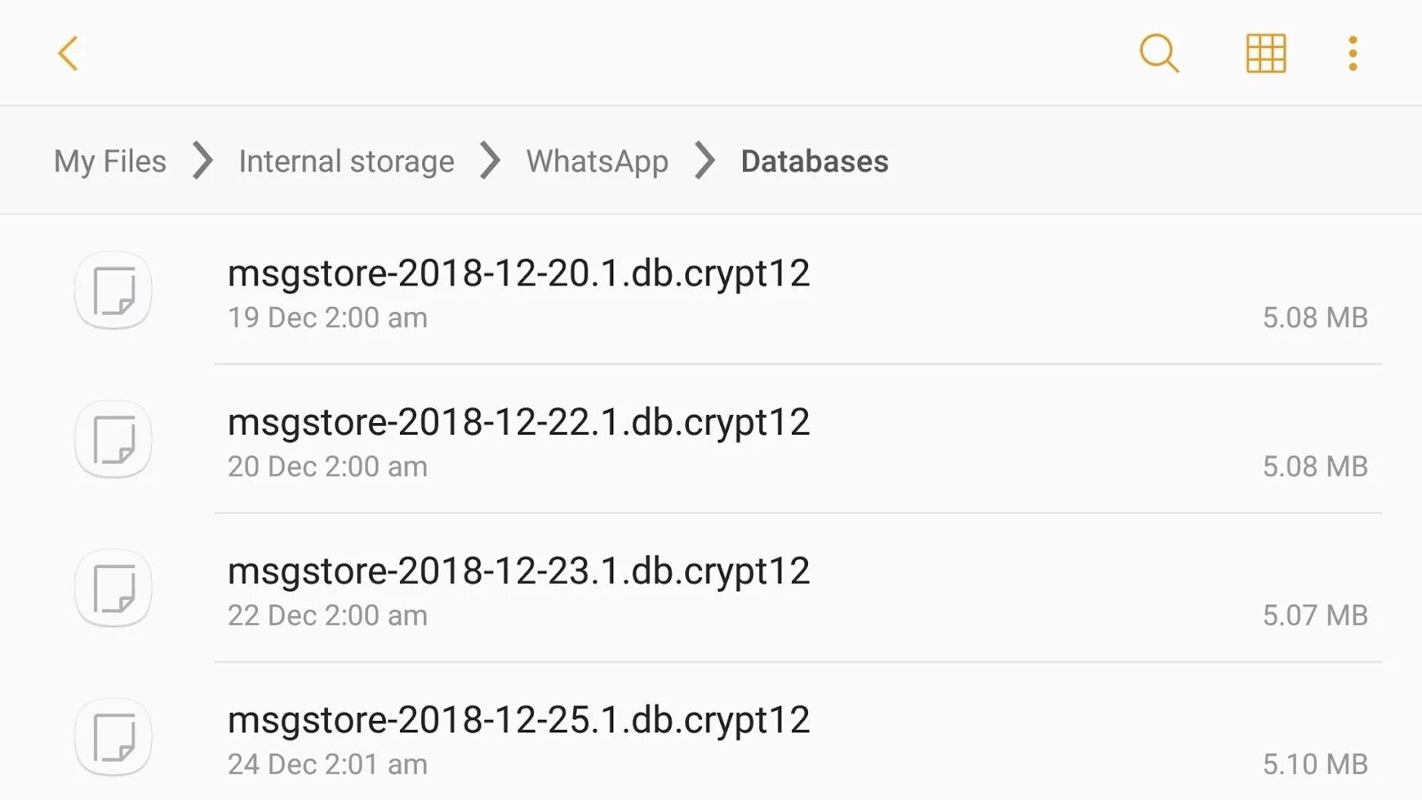The height and width of the screenshot is (800, 1422).
Task: Tap file icon for msgstore-2018-12-23 backup
Action: tap(114, 588)
